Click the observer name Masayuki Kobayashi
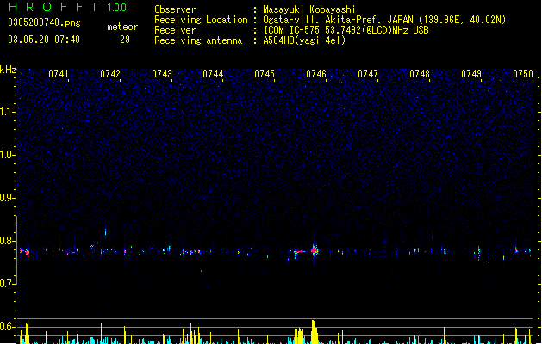 pyautogui.click(x=309, y=9)
